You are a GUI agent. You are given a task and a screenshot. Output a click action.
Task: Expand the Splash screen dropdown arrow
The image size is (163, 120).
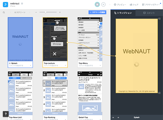(31, 65)
